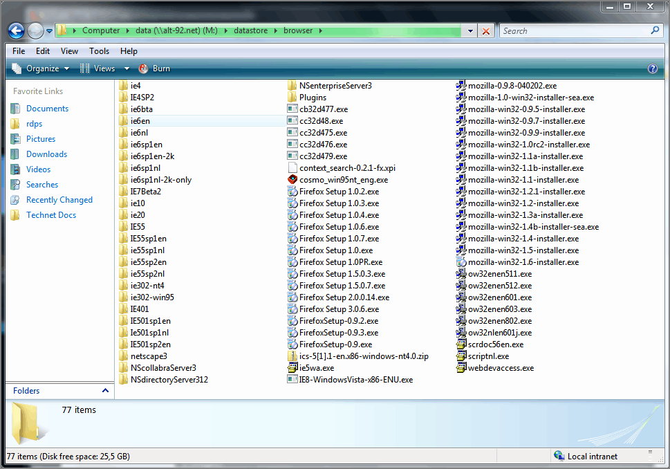This screenshot has width=670, height=469.
Task: Open rdps favorite link
Action: click(x=34, y=124)
